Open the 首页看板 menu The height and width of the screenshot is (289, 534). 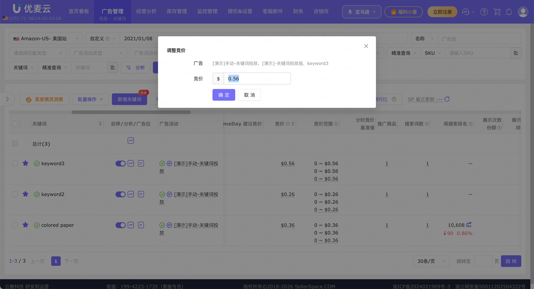coord(79,11)
